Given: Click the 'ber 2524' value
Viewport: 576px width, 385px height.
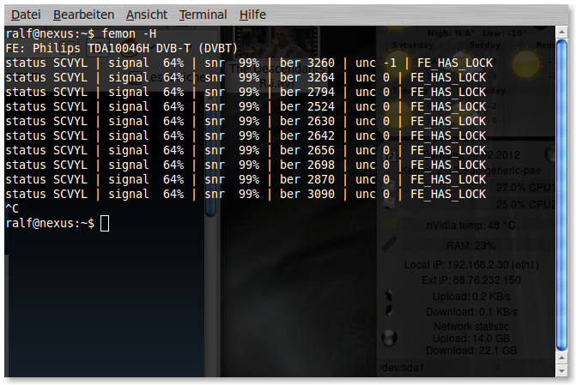Looking at the screenshot, I should point(307,106).
